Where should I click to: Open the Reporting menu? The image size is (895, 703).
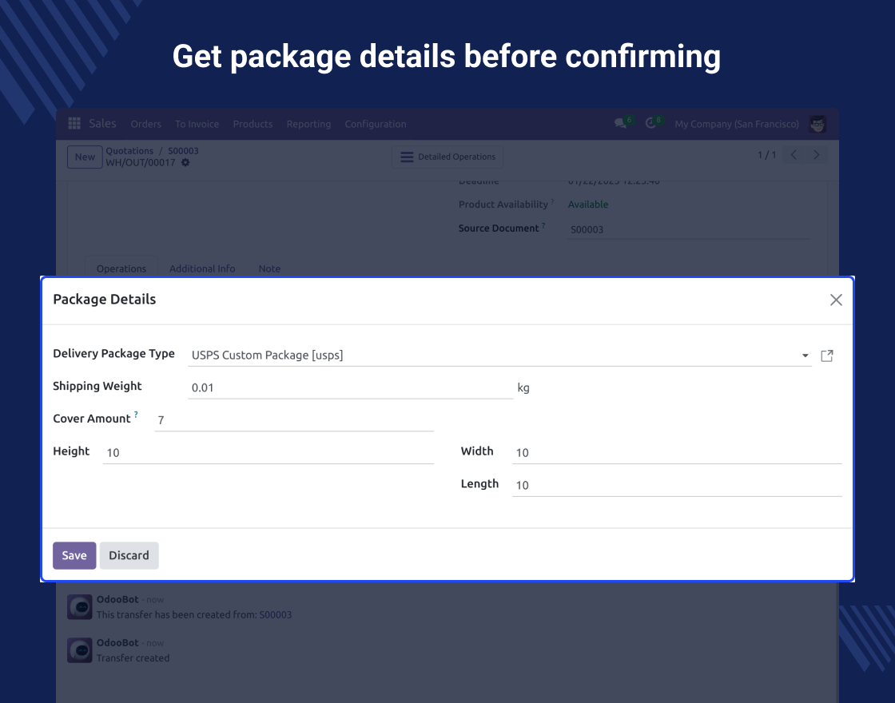coord(308,124)
